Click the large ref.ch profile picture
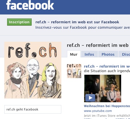 pos(33,70)
